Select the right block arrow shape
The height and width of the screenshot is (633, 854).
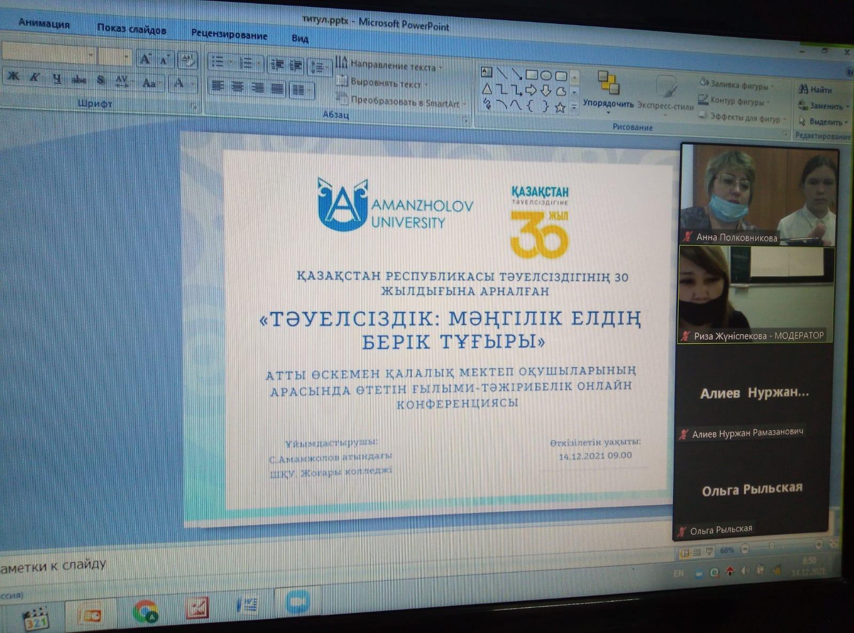tap(531, 90)
